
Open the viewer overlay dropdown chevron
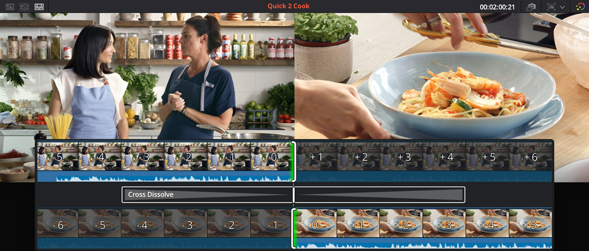(562, 7)
